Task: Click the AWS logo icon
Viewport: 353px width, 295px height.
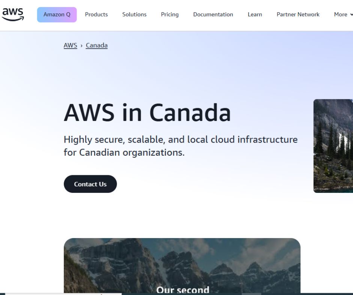Action: click(13, 14)
